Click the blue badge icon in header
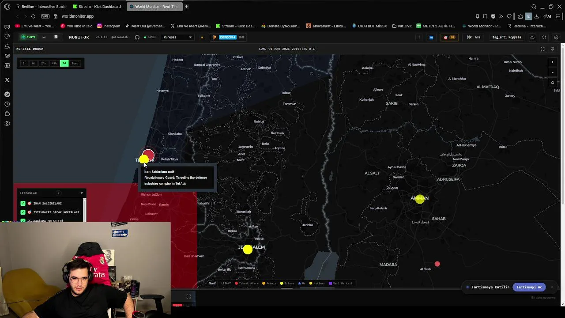Image resolution: width=565 pixels, height=318 pixels. pos(431,37)
